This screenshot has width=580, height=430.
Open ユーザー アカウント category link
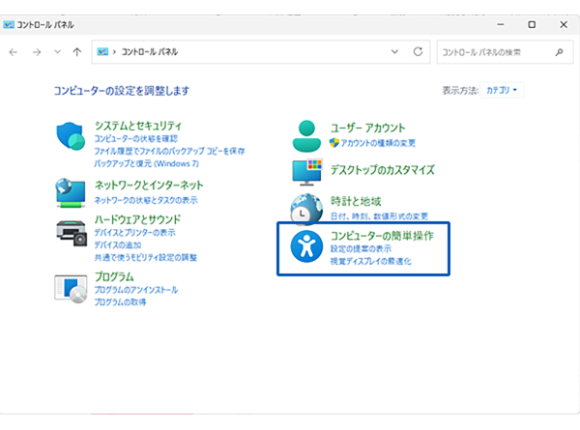[367, 128]
